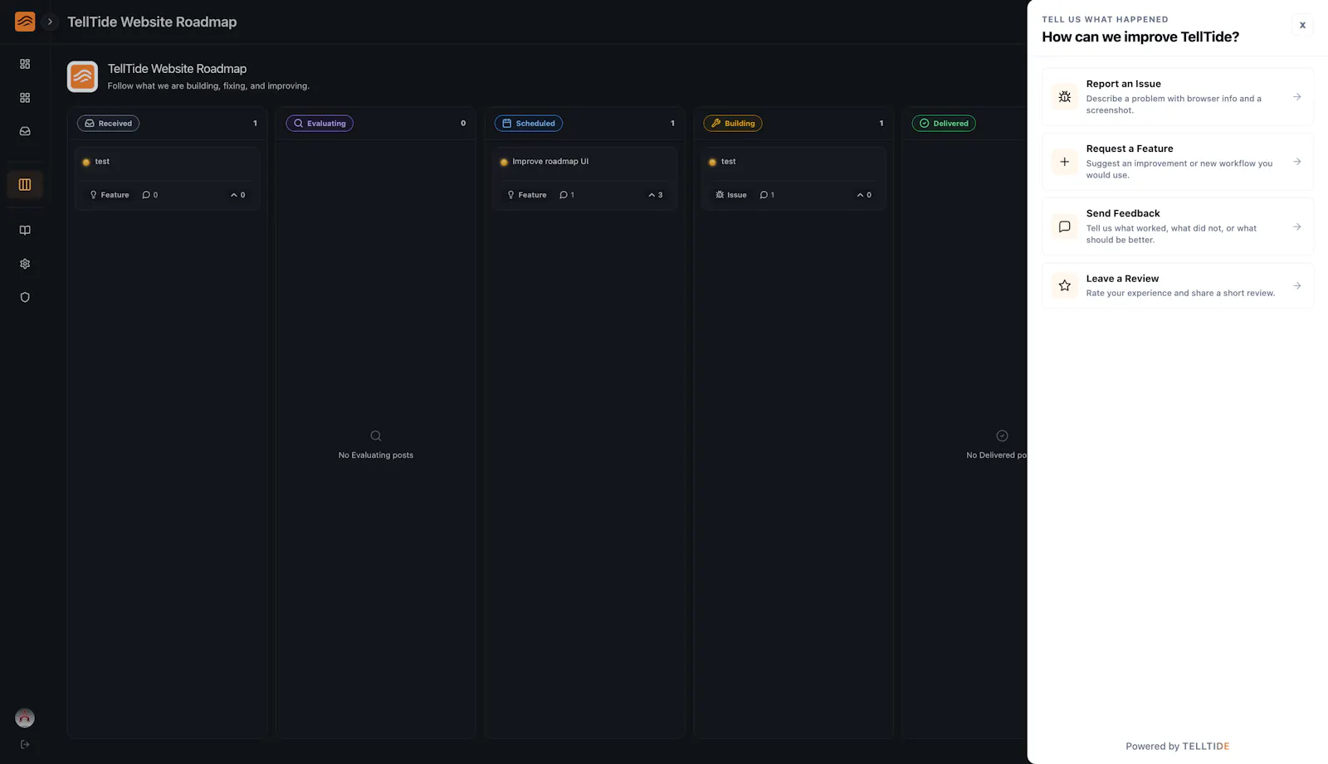Open the 'test' card in the Received column
Image resolution: width=1328 pixels, height=764 pixels.
pos(168,178)
